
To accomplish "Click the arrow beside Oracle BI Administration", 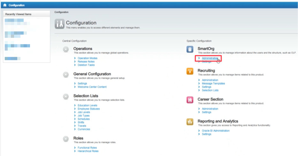I will pos(199,130).
